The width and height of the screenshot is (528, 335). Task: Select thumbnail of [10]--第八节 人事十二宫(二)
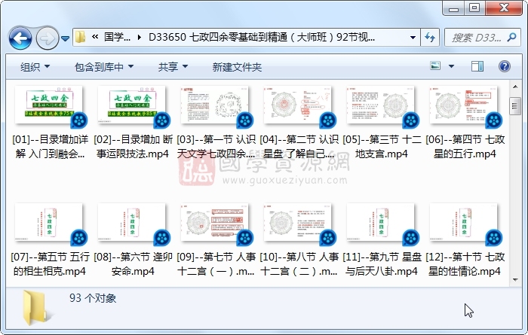[x=297, y=222]
